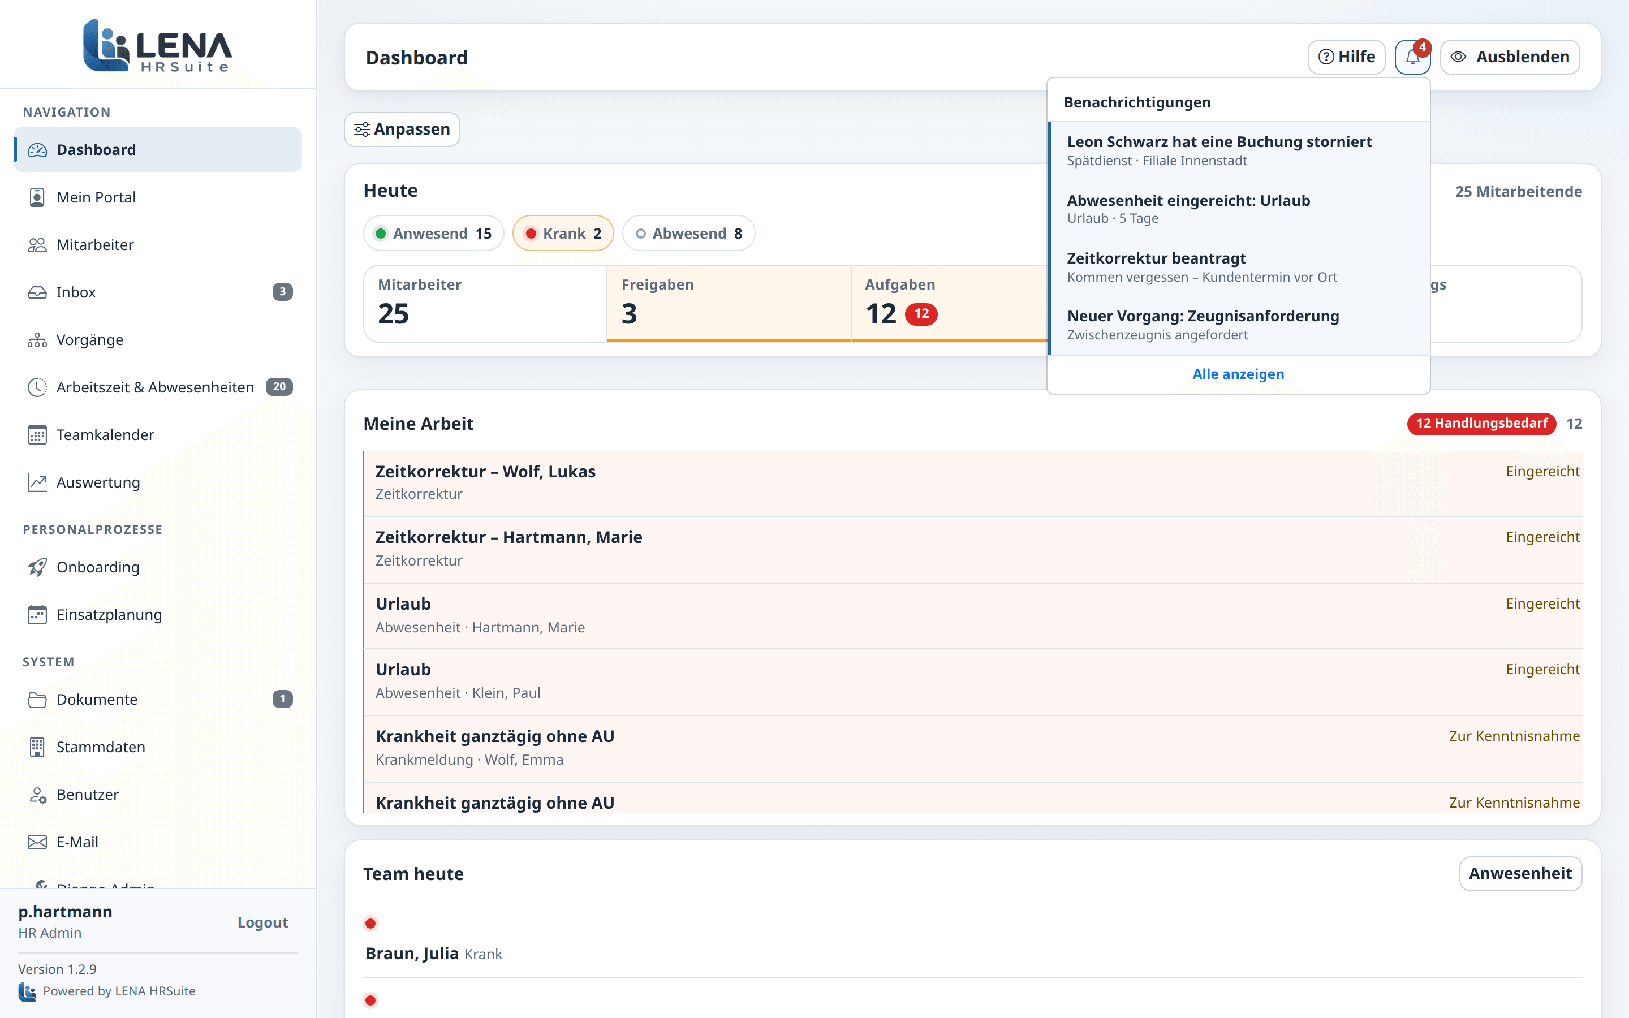Image resolution: width=1629 pixels, height=1018 pixels.
Task: Open notification Zeitkorrektur beantragt
Action: (1239, 268)
